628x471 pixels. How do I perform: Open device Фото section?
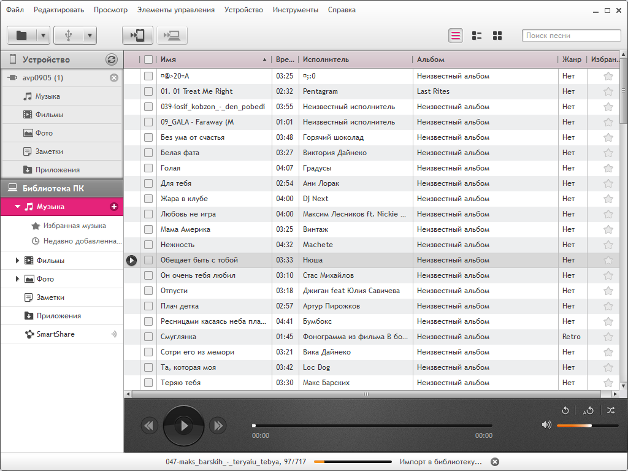click(62, 133)
